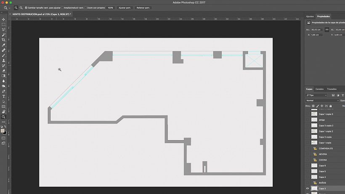Image resolution: width=345 pixels, height=194 pixels.
Task: Show the BAÑOS layer
Action: pyautogui.click(x=308, y=183)
